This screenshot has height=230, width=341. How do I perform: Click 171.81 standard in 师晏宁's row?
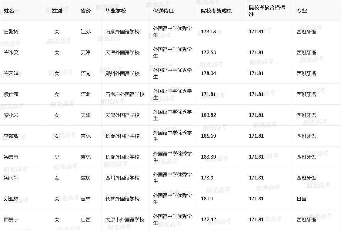[x=256, y=220]
